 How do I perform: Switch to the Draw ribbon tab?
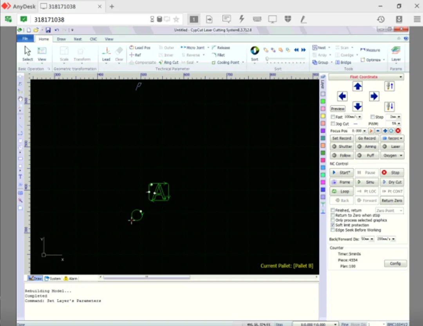click(x=61, y=39)
